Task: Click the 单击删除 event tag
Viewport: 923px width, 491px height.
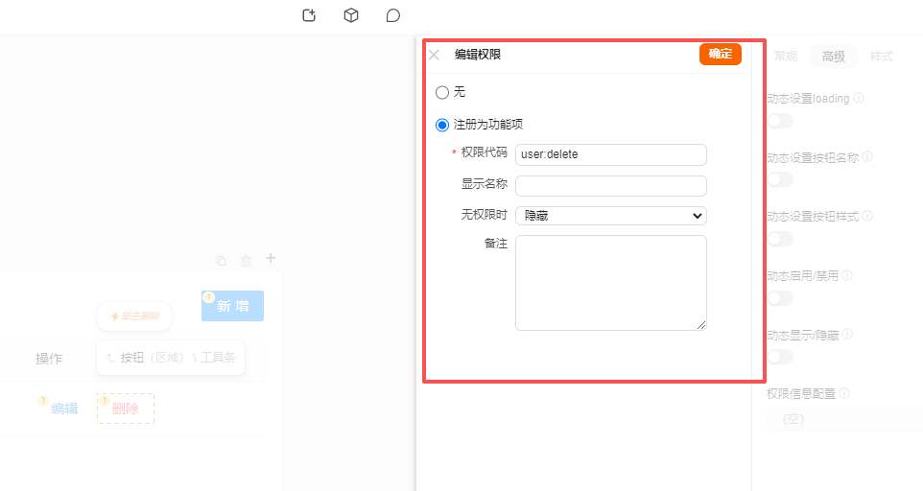Action: point(134,316)
